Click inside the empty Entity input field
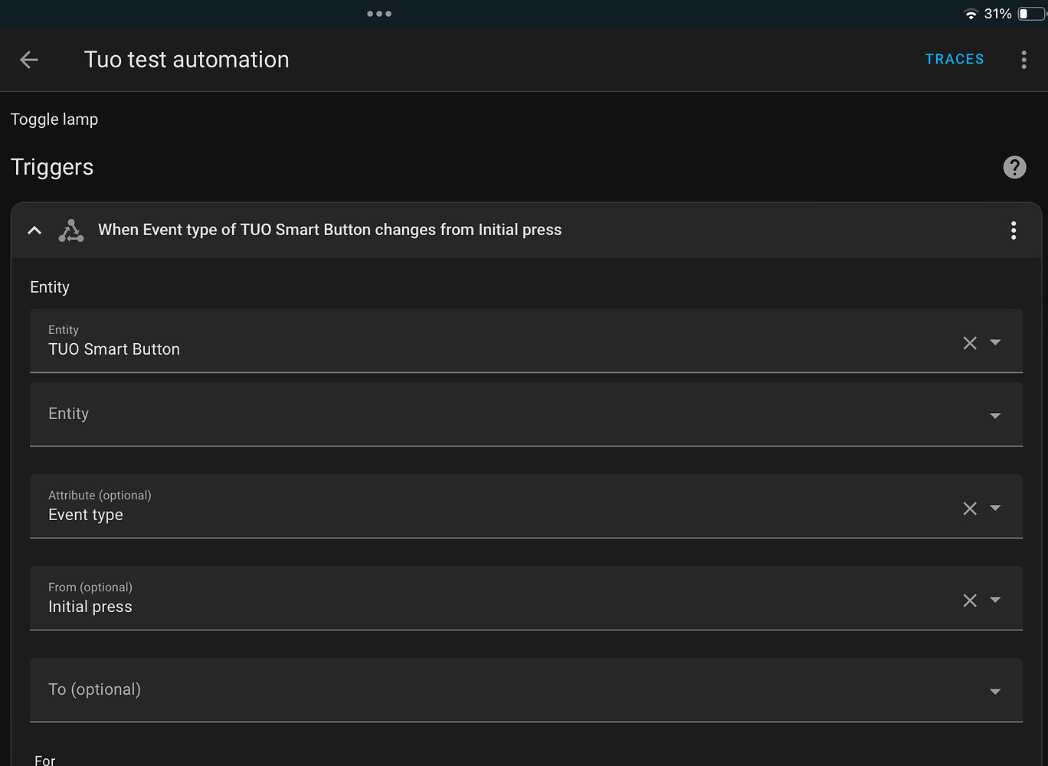Image resolution: width=1048 pixels, height=766 pixels. (306, 414)
